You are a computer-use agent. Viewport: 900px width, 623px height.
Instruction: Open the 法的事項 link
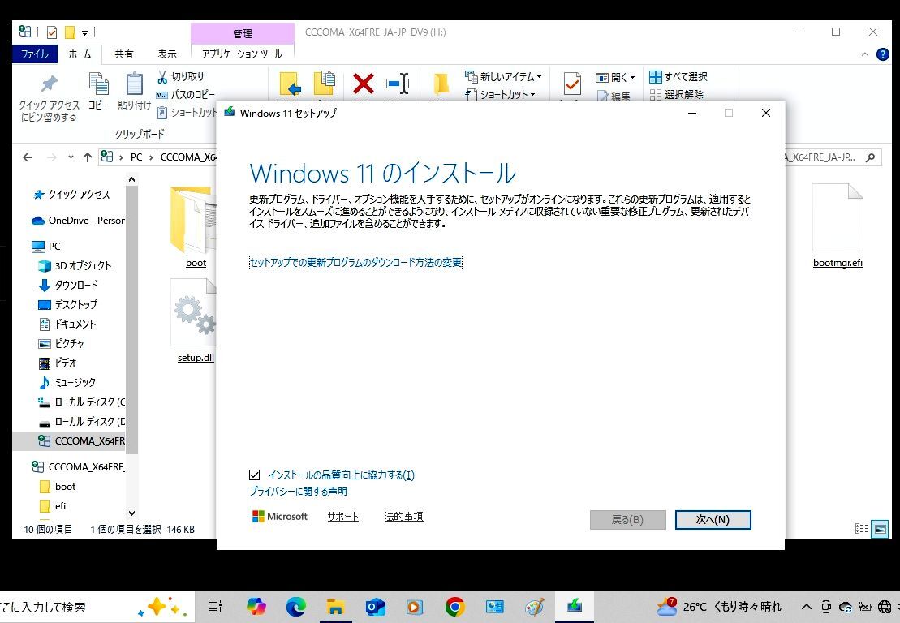tap(403, 517)
